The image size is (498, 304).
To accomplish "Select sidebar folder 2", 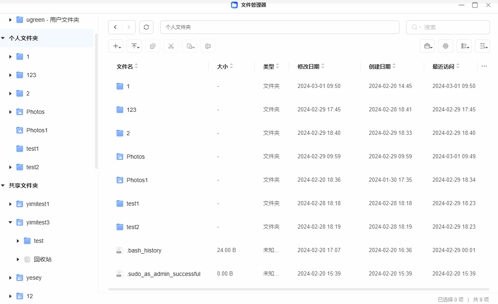I will [x=28, y=94].
